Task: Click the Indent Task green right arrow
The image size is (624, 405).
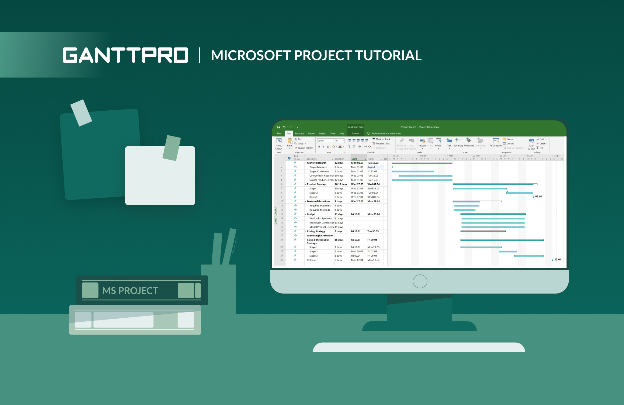Action: pyautogui.click(x=354, y=147)
